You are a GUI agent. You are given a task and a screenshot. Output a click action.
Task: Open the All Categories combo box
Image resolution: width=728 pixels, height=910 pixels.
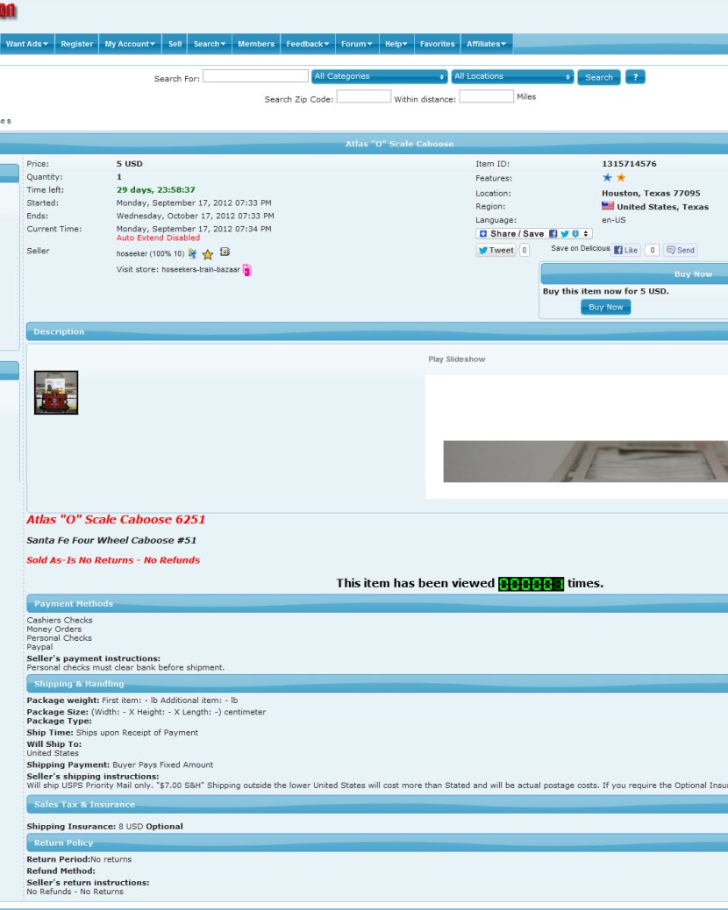(379, 76)
